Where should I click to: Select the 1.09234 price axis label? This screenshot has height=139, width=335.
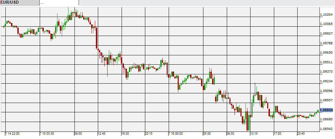(326, 81)
